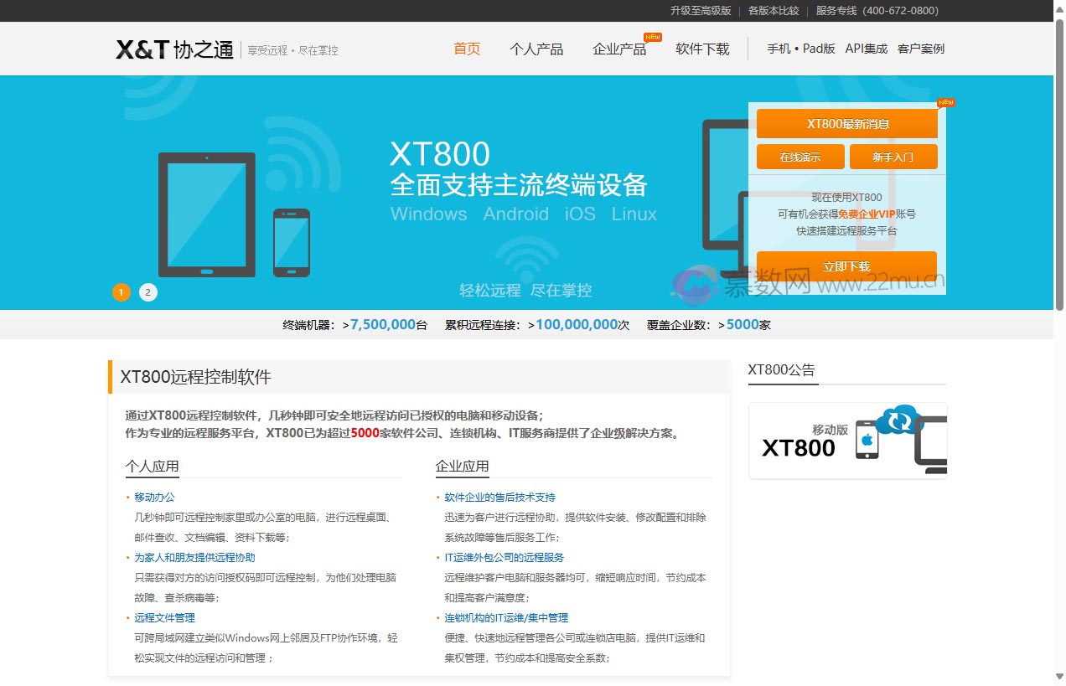
Task: Select carousel slide 1 indicator
Action: tap(121, 291)
